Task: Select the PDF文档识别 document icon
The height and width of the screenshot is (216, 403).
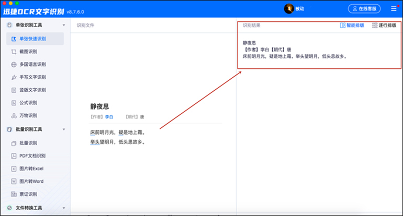Action: click(14, 155)
